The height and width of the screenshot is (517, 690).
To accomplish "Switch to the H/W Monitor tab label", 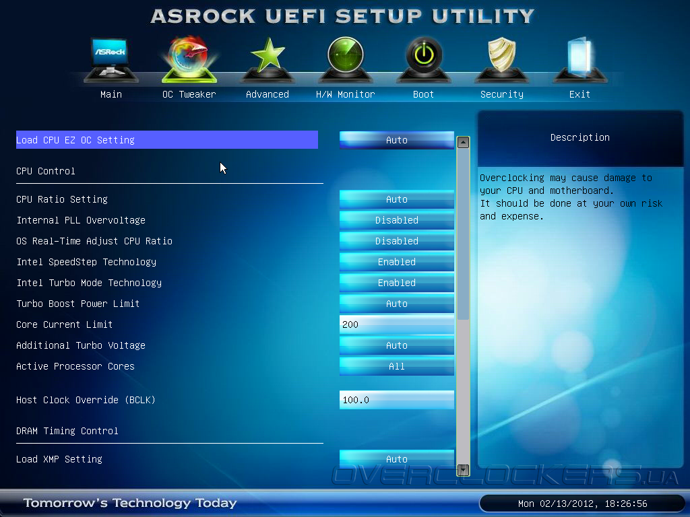I will click(x=346, y=94).
